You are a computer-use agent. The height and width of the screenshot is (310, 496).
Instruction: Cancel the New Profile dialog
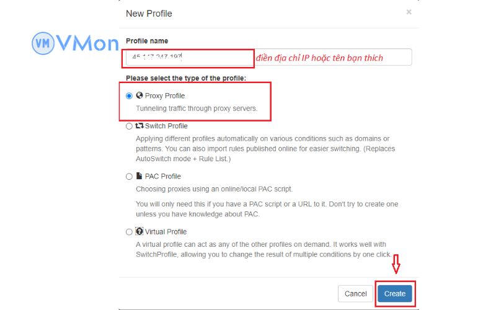[356, 293]
